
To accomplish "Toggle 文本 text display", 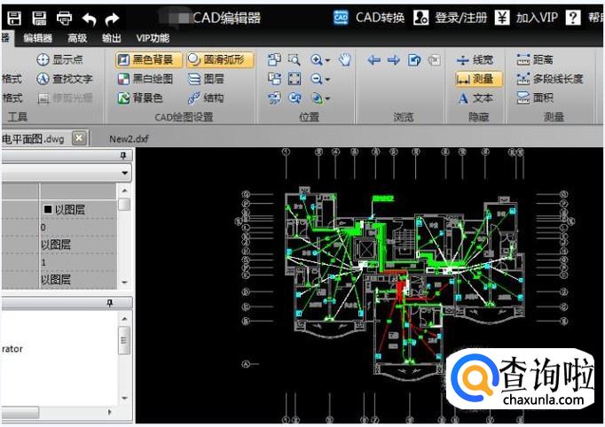I will point(475,97).
